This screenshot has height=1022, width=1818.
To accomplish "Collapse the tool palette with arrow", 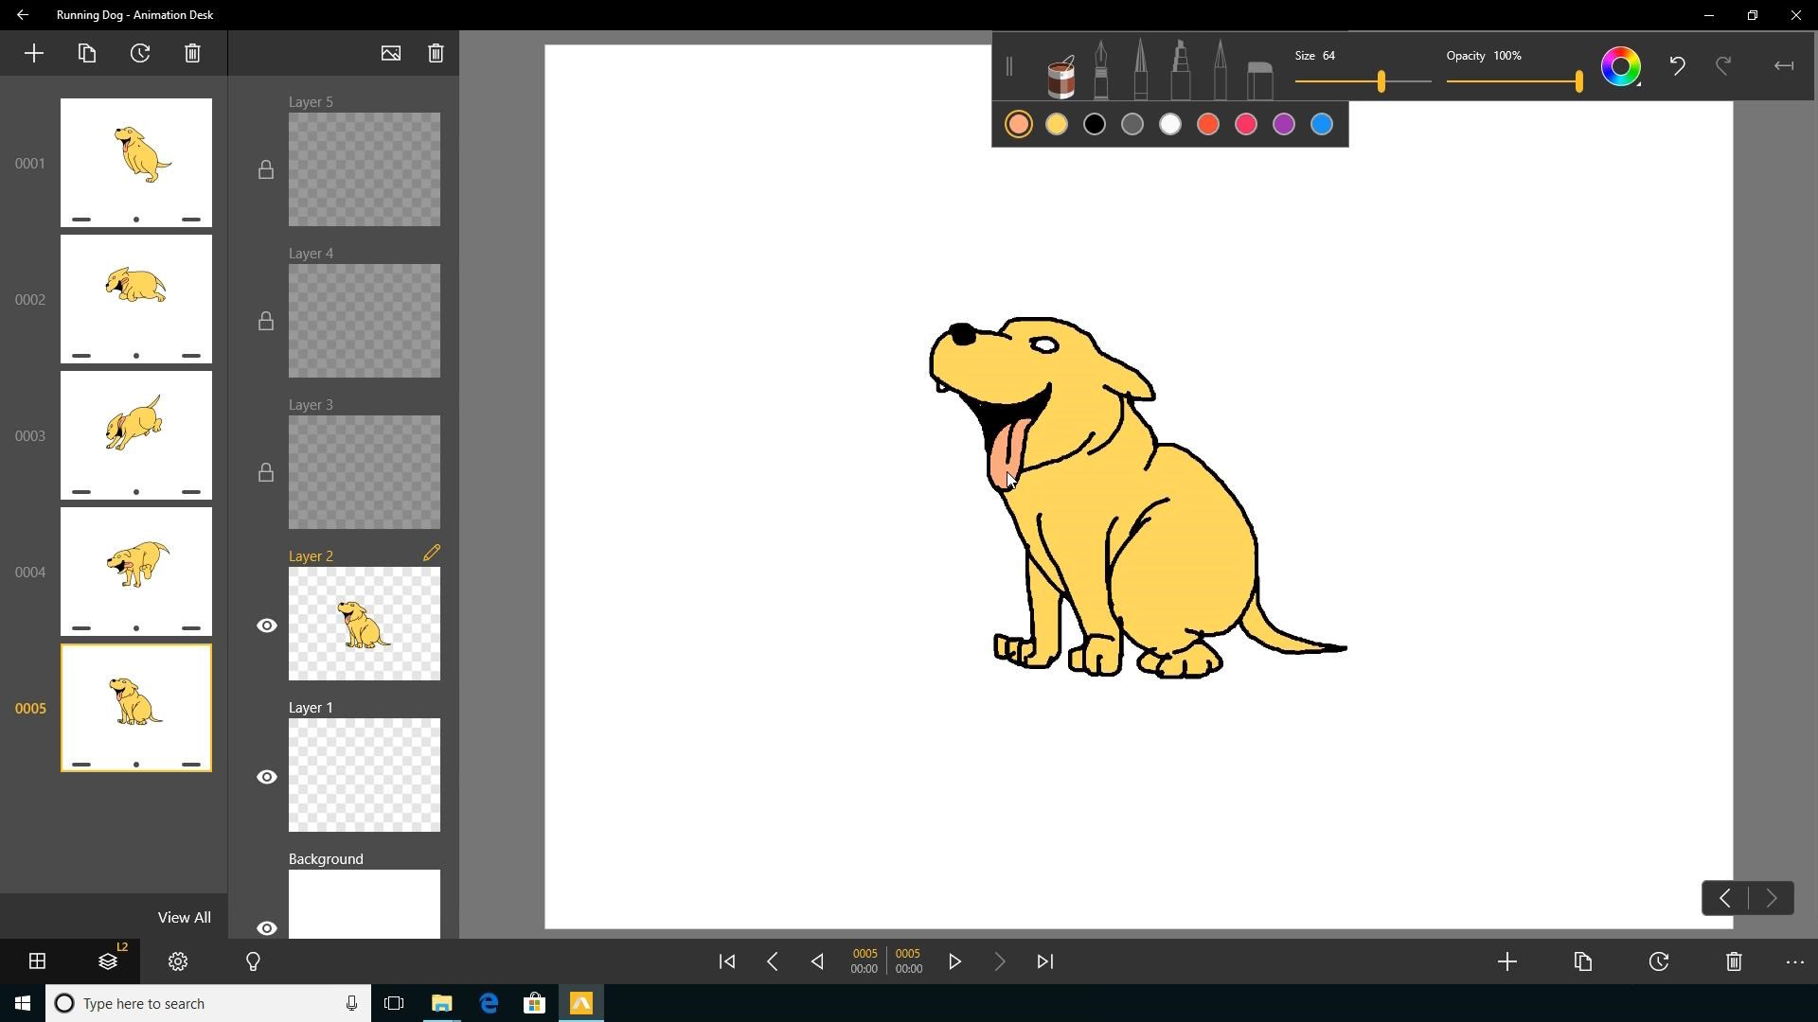I will point(1783,66).
